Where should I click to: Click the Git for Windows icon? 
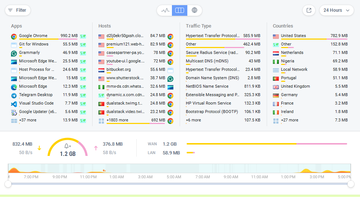point(14,45)
